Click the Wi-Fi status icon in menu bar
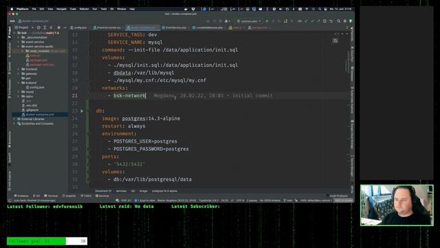440x248 pixels. pyautogui.click(x=307, y=9)
